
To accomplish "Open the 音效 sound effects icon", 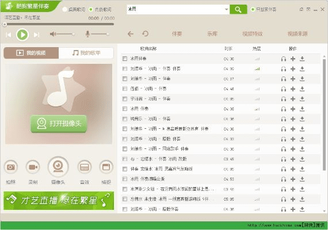I will 85,167.
